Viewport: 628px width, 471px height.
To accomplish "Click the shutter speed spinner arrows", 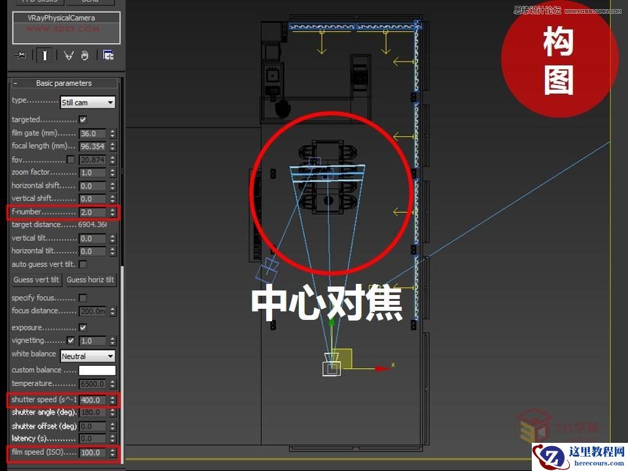I will [x=113, y=400].
